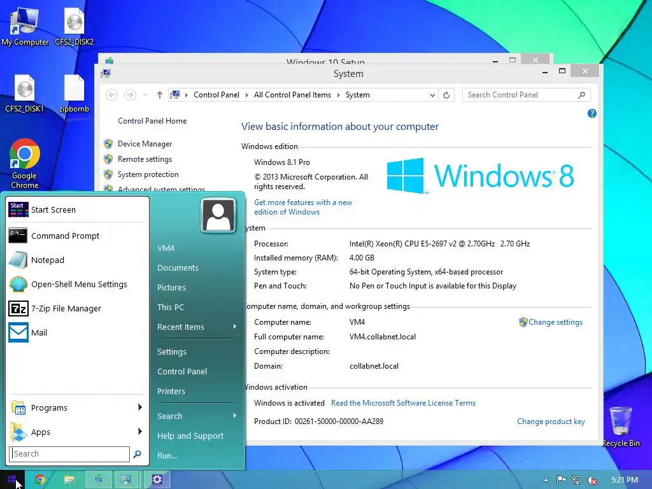The height and width of the screenshot is (489, 652).
Task: Open the address bar history dropdown
Action: [432, 96]
